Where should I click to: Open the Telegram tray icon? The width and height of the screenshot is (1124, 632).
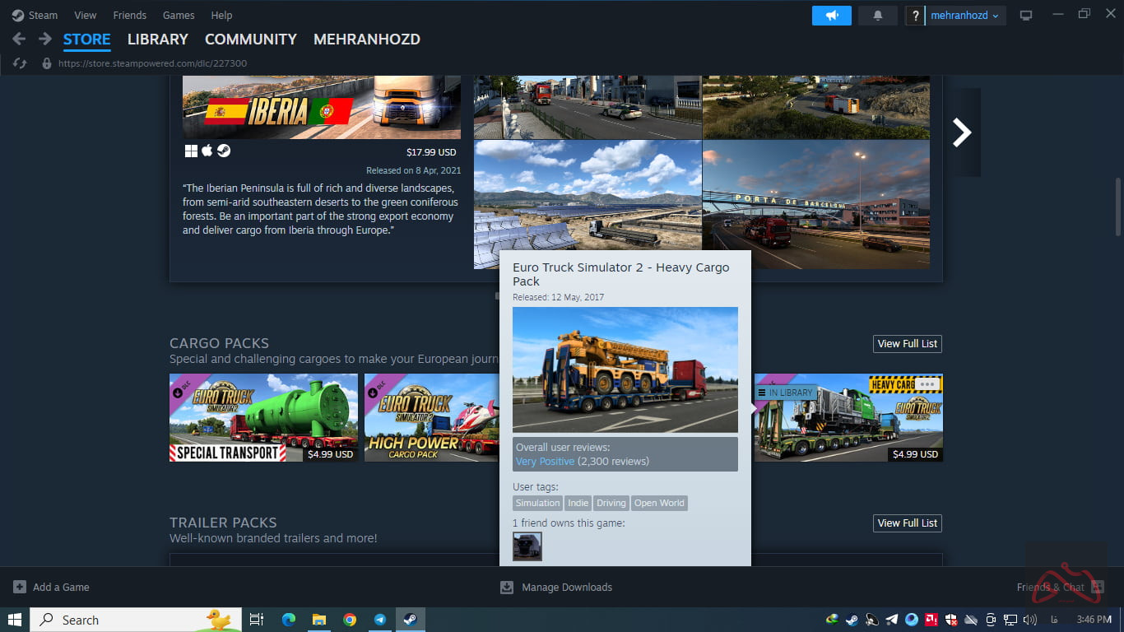(891, 620)
